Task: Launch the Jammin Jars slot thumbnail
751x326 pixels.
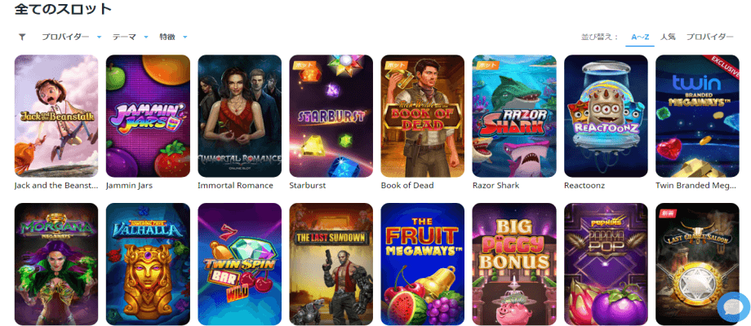Action: tap(148, 117)
